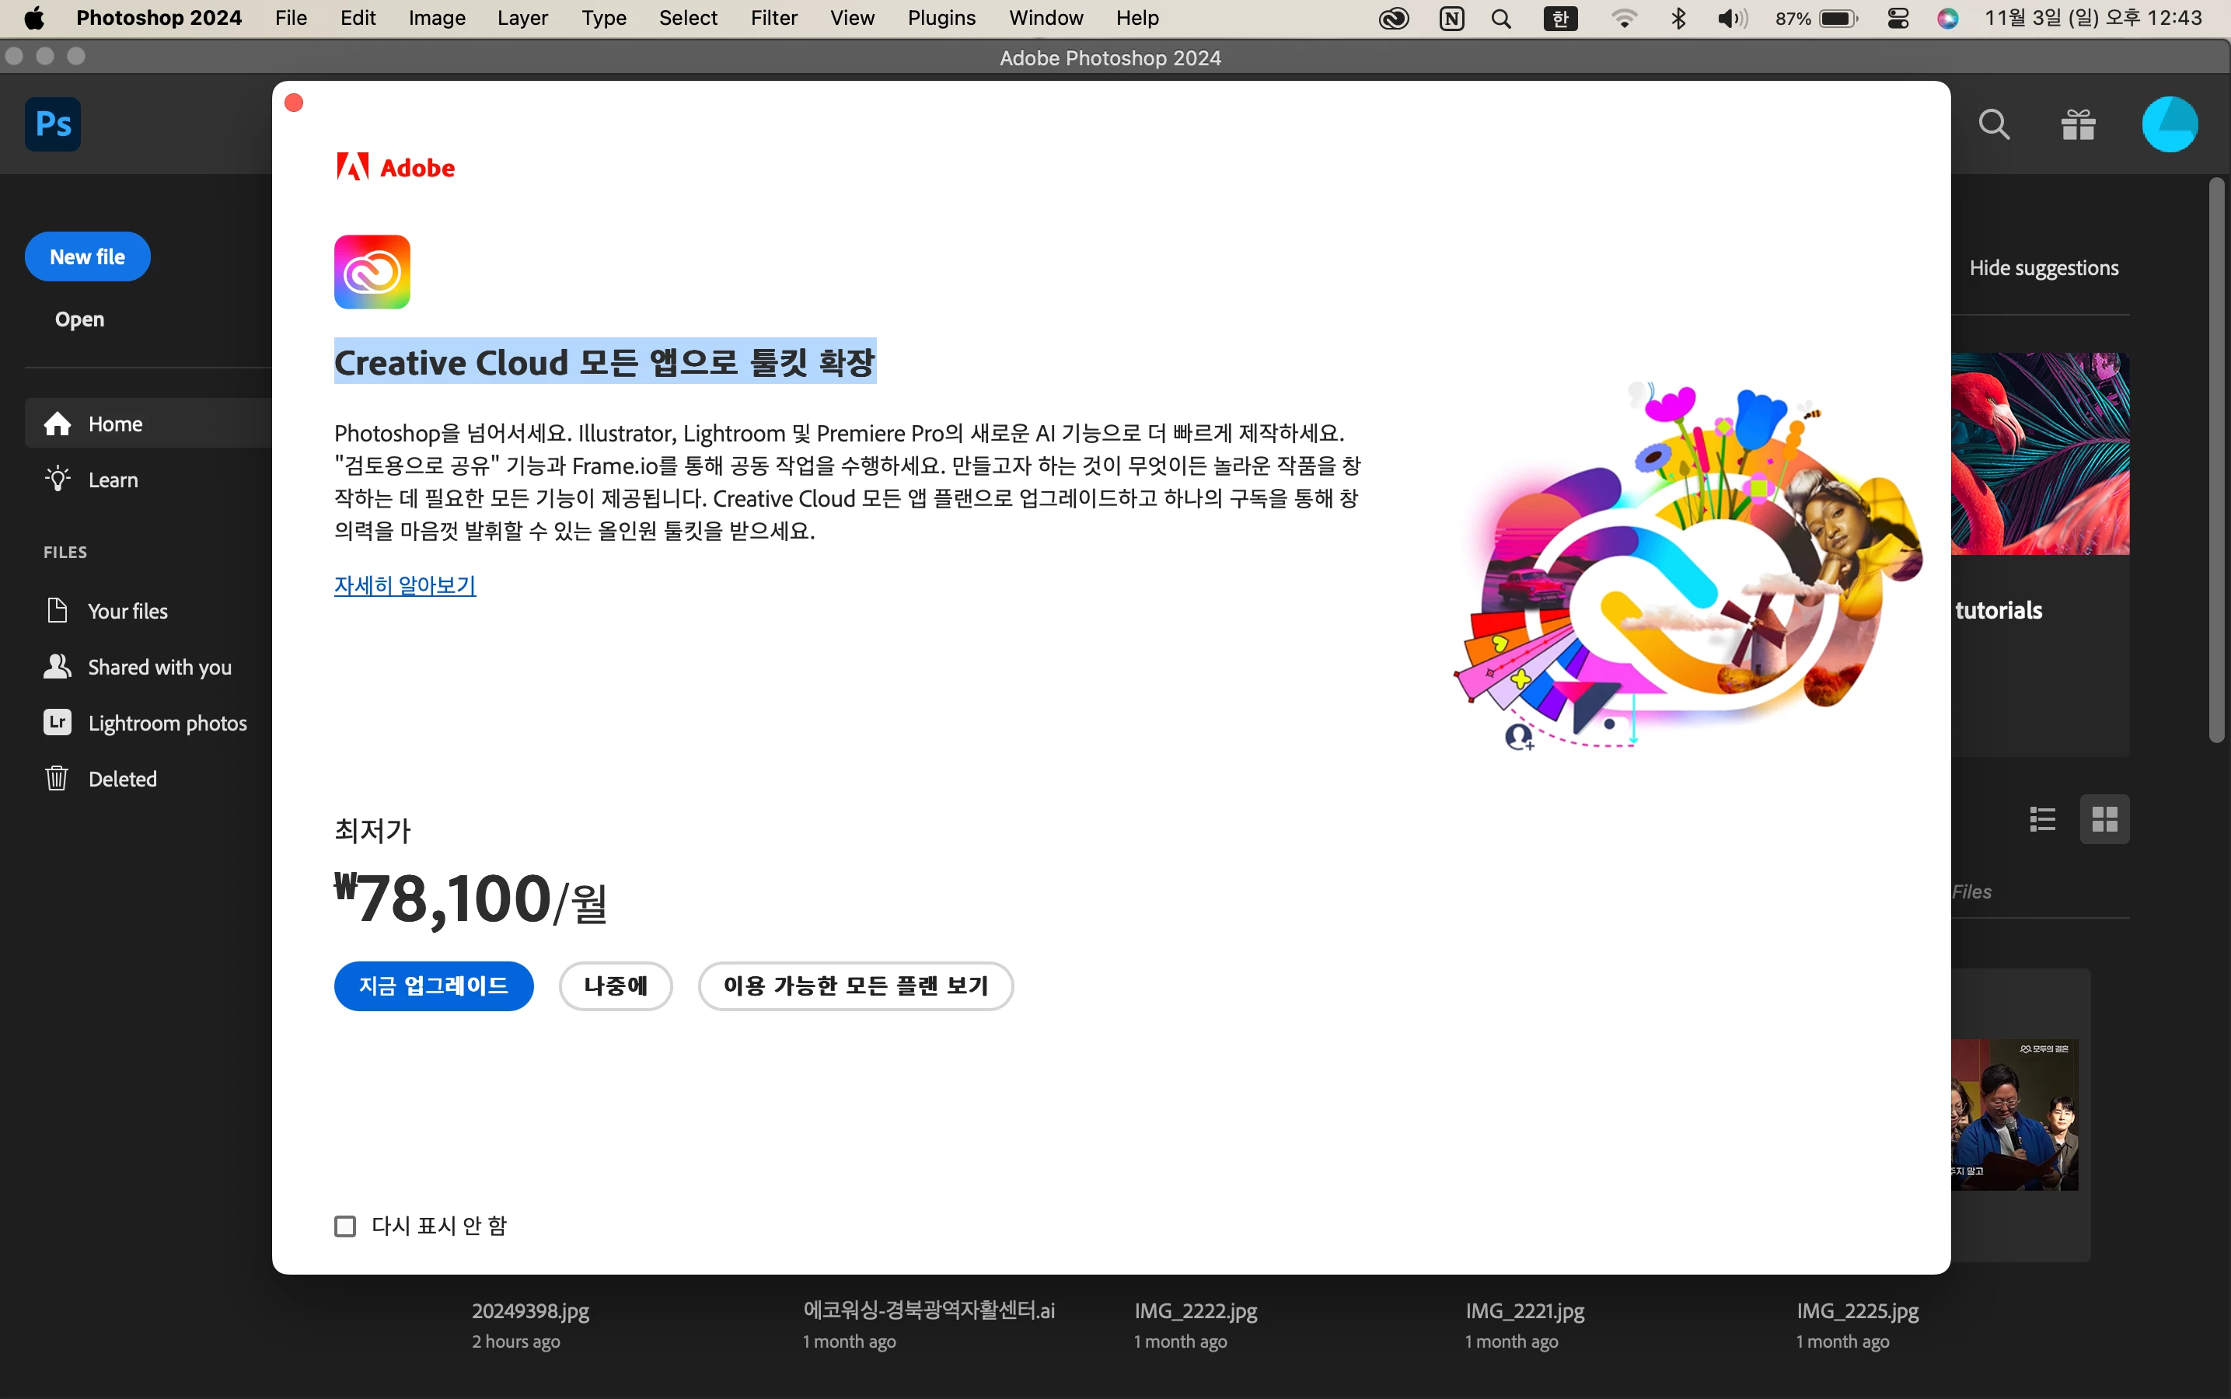
Task: Switch to list view icon
Action: coord(2042,819)
